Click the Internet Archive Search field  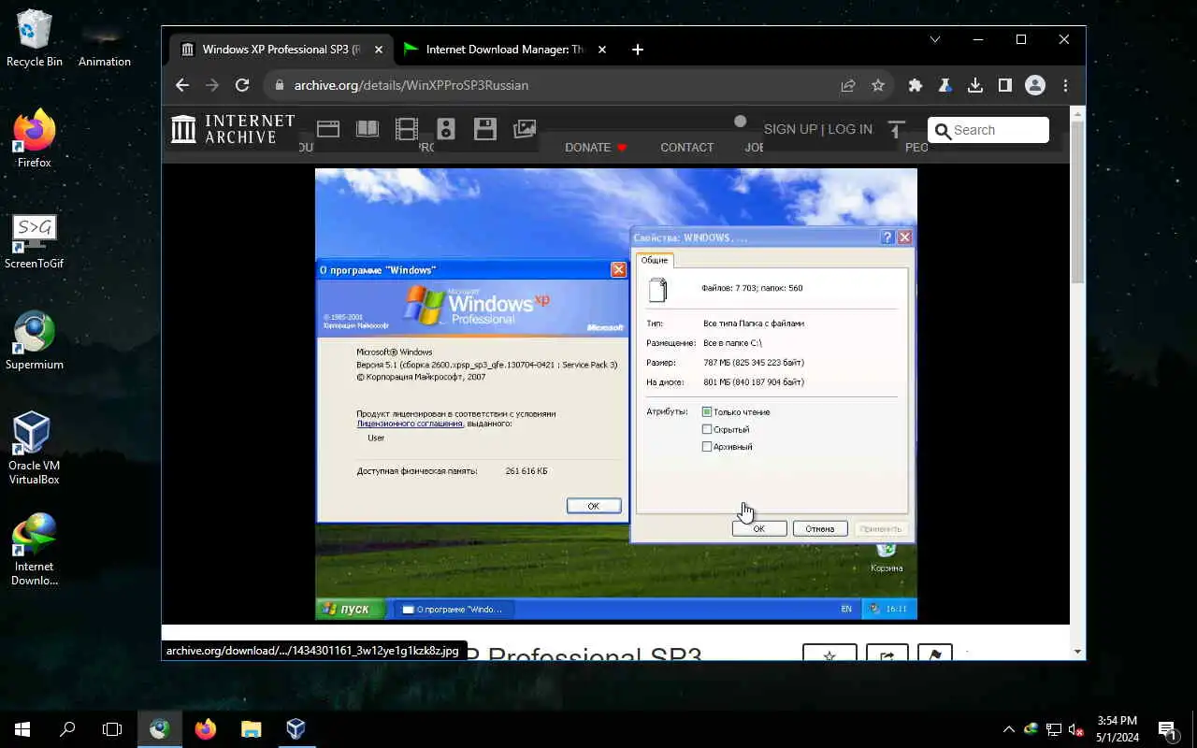[x=988, y=130]
